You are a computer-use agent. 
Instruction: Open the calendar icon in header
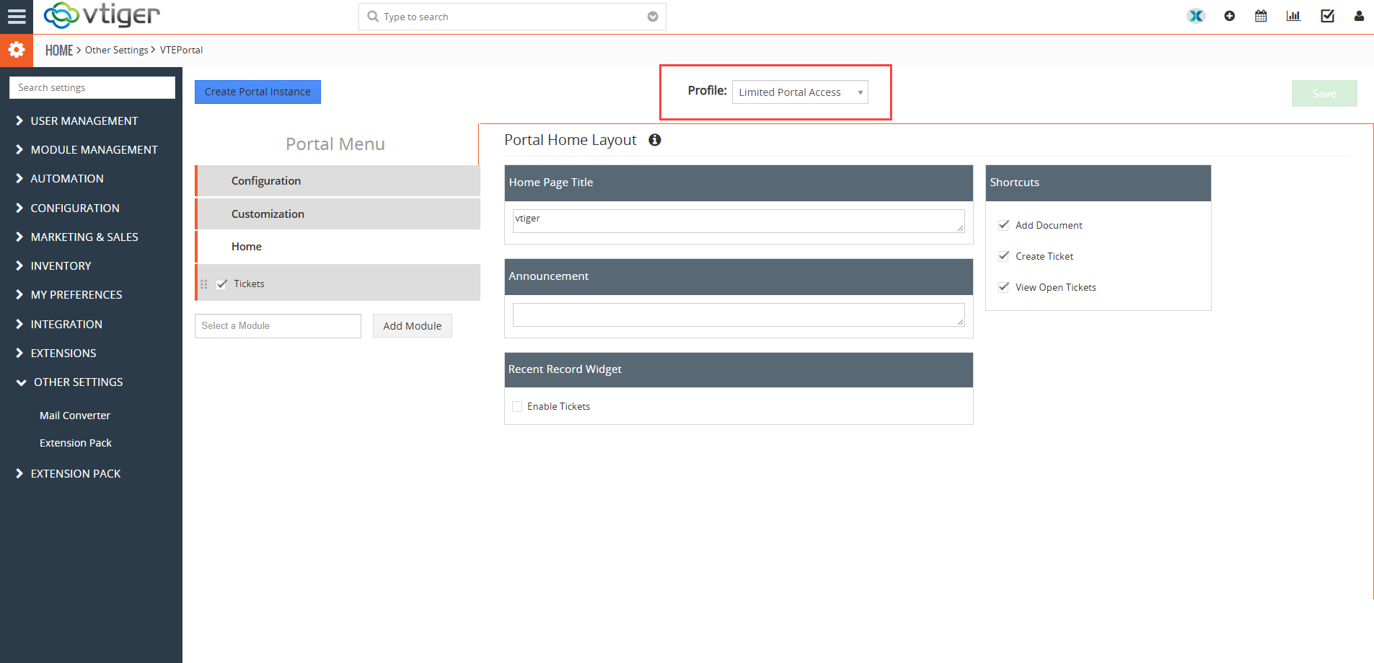coord(1261,16)
